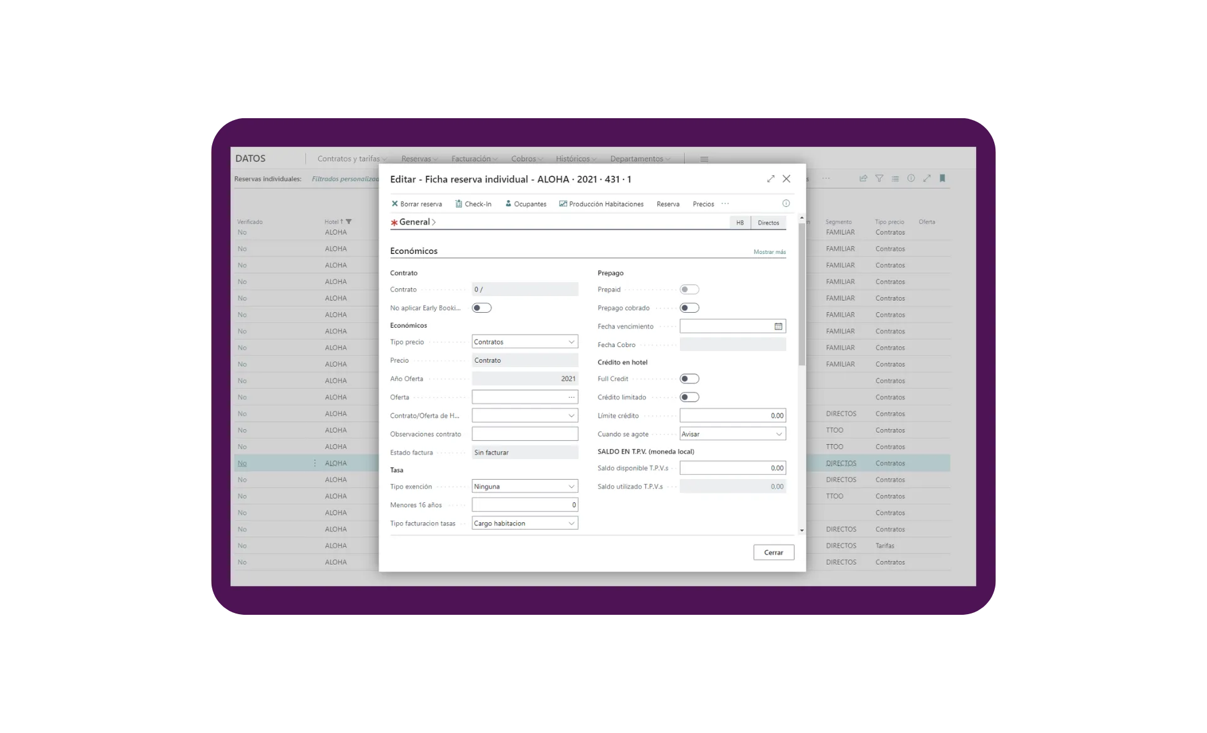This screenshot has width=1207, height=733.
Task: Enable Crédito limitado switch
Action: pos(689,398)
